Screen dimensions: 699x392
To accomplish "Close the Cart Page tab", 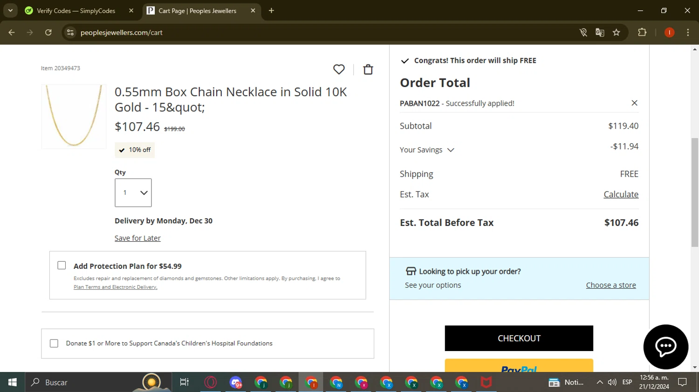I will [253, 10].
